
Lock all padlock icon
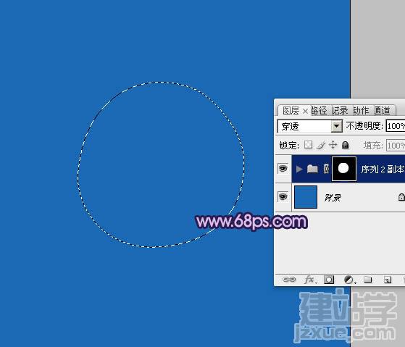[x=346, y=145]
